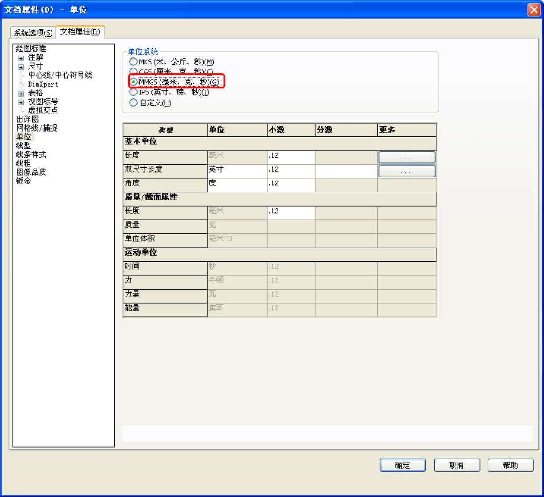Select 线粗 in the tree
Screen dimensions: 544x497
[23, 163]
